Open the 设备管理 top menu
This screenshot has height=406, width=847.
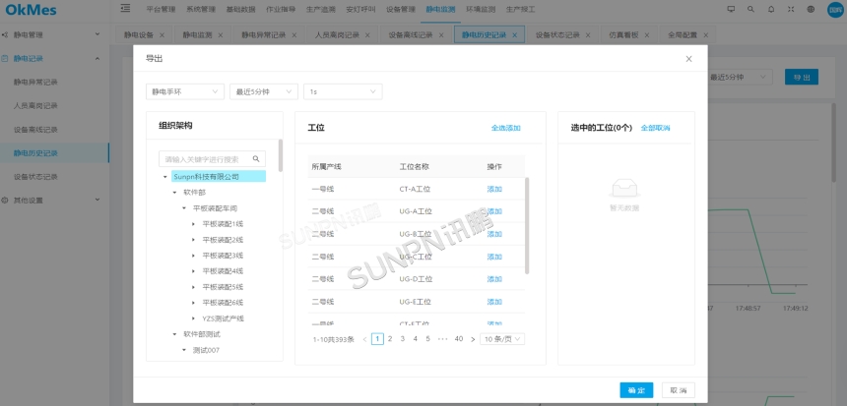pos(401,9)
